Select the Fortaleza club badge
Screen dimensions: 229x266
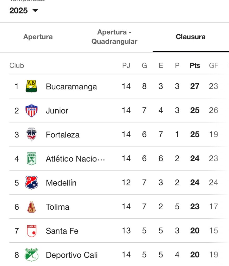[x=31, y=135]
